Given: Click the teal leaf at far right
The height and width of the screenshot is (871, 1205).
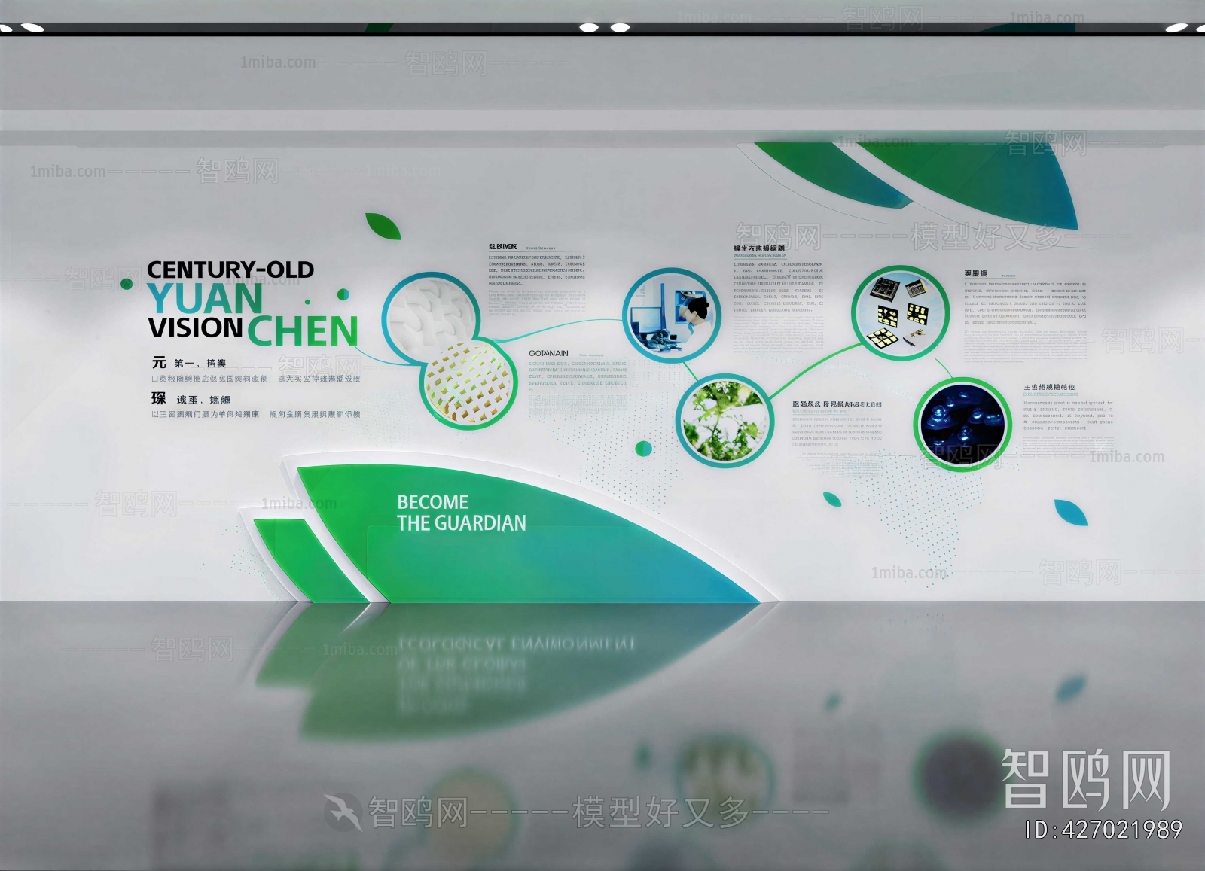Looking at the screenshot, I should 1070,512.
